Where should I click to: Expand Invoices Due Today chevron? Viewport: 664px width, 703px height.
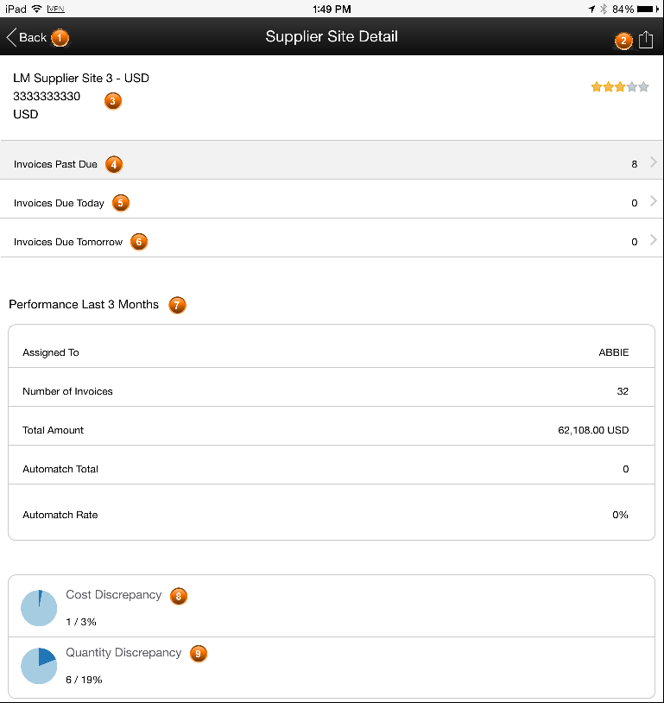[x=654, y=201]
